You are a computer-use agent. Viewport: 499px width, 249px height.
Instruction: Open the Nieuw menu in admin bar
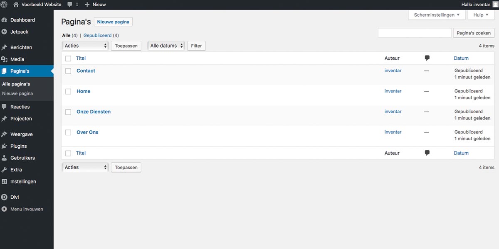point(99,5)
